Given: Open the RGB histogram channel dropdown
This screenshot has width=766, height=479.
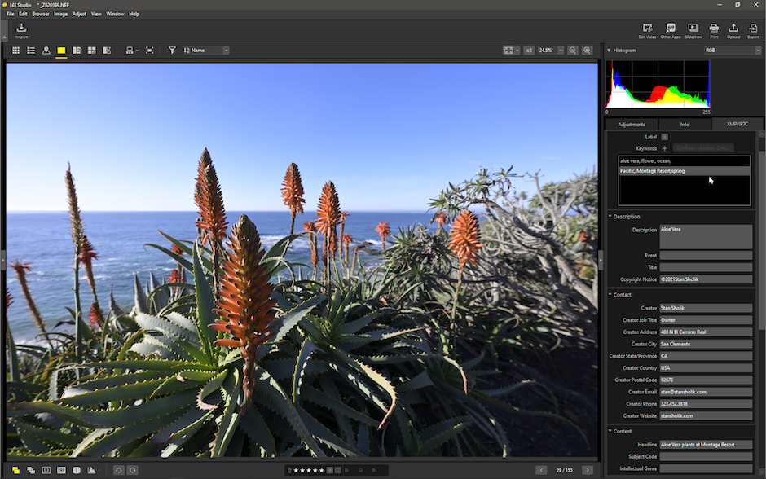Looking at the screenshot, I should pyautogui.click(x=733, y=51).
